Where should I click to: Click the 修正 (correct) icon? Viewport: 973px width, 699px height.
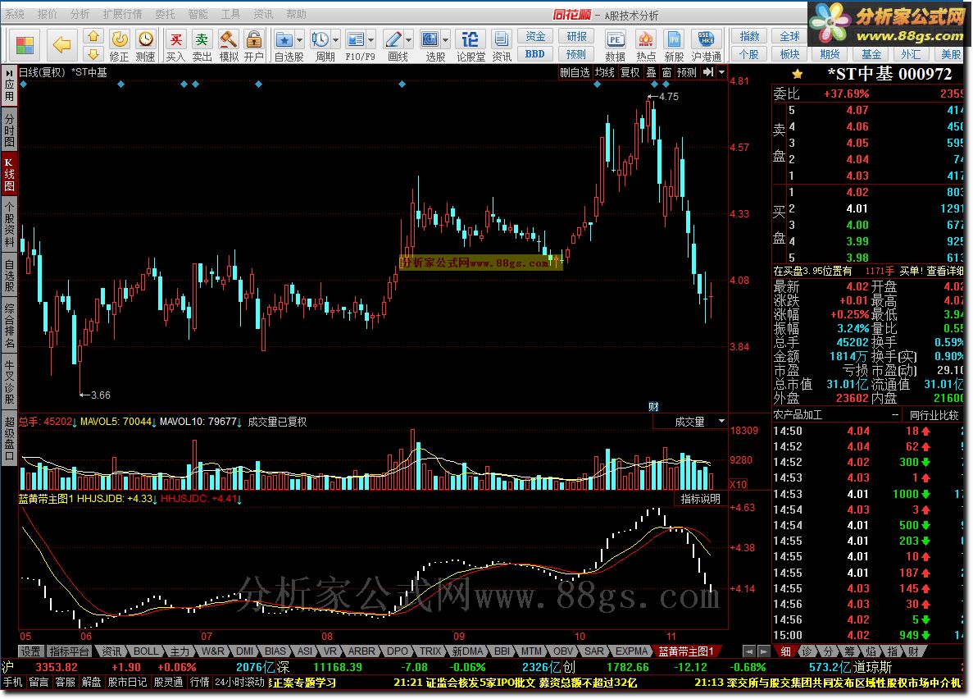tap(119, 40)
